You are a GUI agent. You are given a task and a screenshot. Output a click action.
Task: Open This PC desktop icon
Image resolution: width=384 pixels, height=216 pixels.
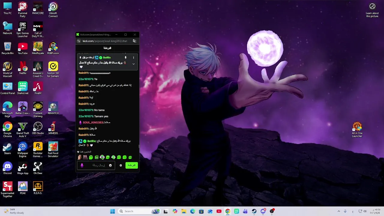[x=7, y=8]
